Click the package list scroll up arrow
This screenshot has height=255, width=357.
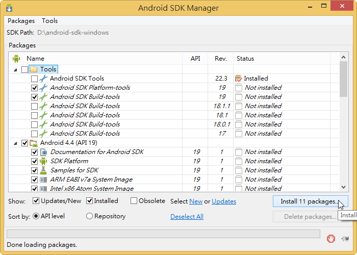(344, 57)
